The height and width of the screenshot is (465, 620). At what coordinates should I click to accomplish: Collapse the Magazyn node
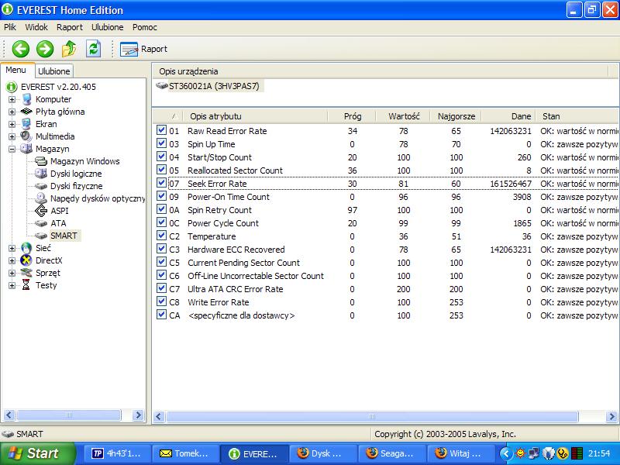(x=12, y=149)
